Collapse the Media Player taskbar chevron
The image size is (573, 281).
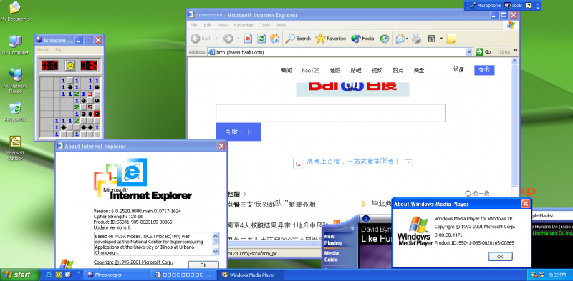coord(352,229)
